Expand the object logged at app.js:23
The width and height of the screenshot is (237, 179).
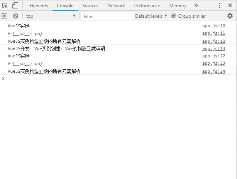(9, 64)
